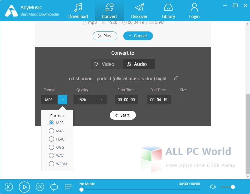This screenshot has width=250, height=194.
Task: Switch to the Convert tab
Action: coord(109,11)
